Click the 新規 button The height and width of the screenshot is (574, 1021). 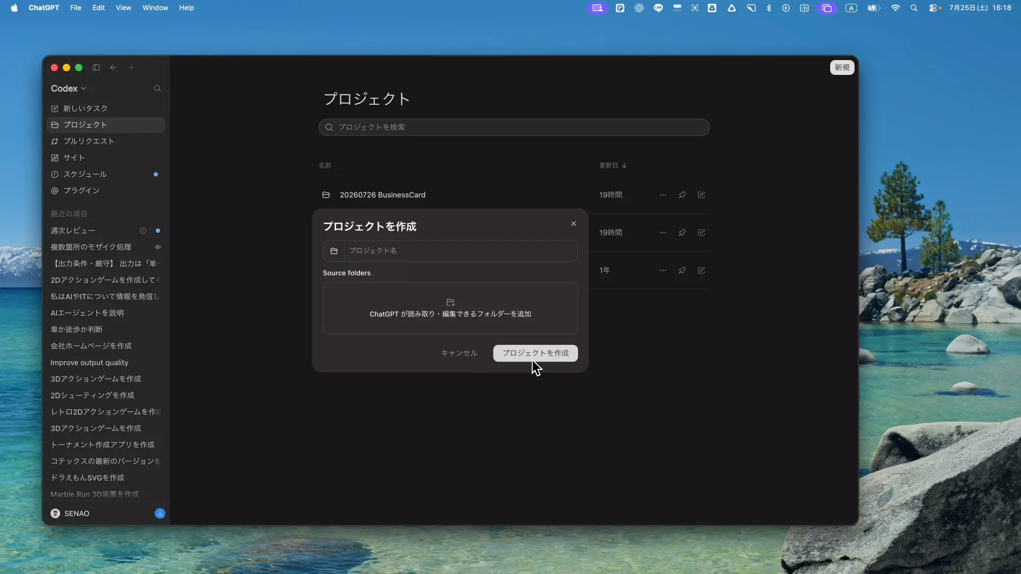[842, 67]
